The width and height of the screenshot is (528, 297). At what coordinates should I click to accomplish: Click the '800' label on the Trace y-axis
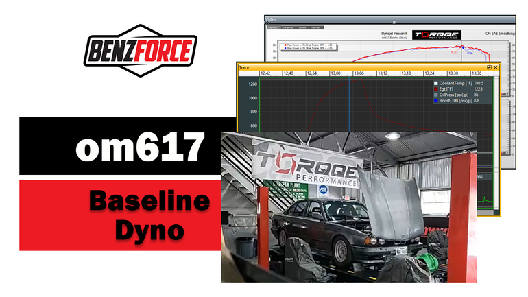[254, 112]
